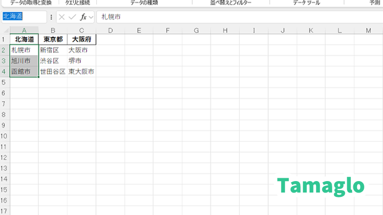Select row 5 header
The width and height of the screenshot is (383, 215).
(x=4, y=82)
